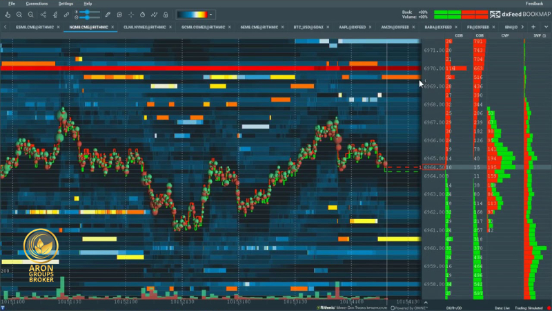Adjust the lower toolbar slider
Image resolution: width=552 pixels, height=311 pixels.
point(90,17)
